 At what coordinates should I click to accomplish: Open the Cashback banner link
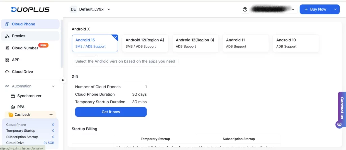[30, 115]
